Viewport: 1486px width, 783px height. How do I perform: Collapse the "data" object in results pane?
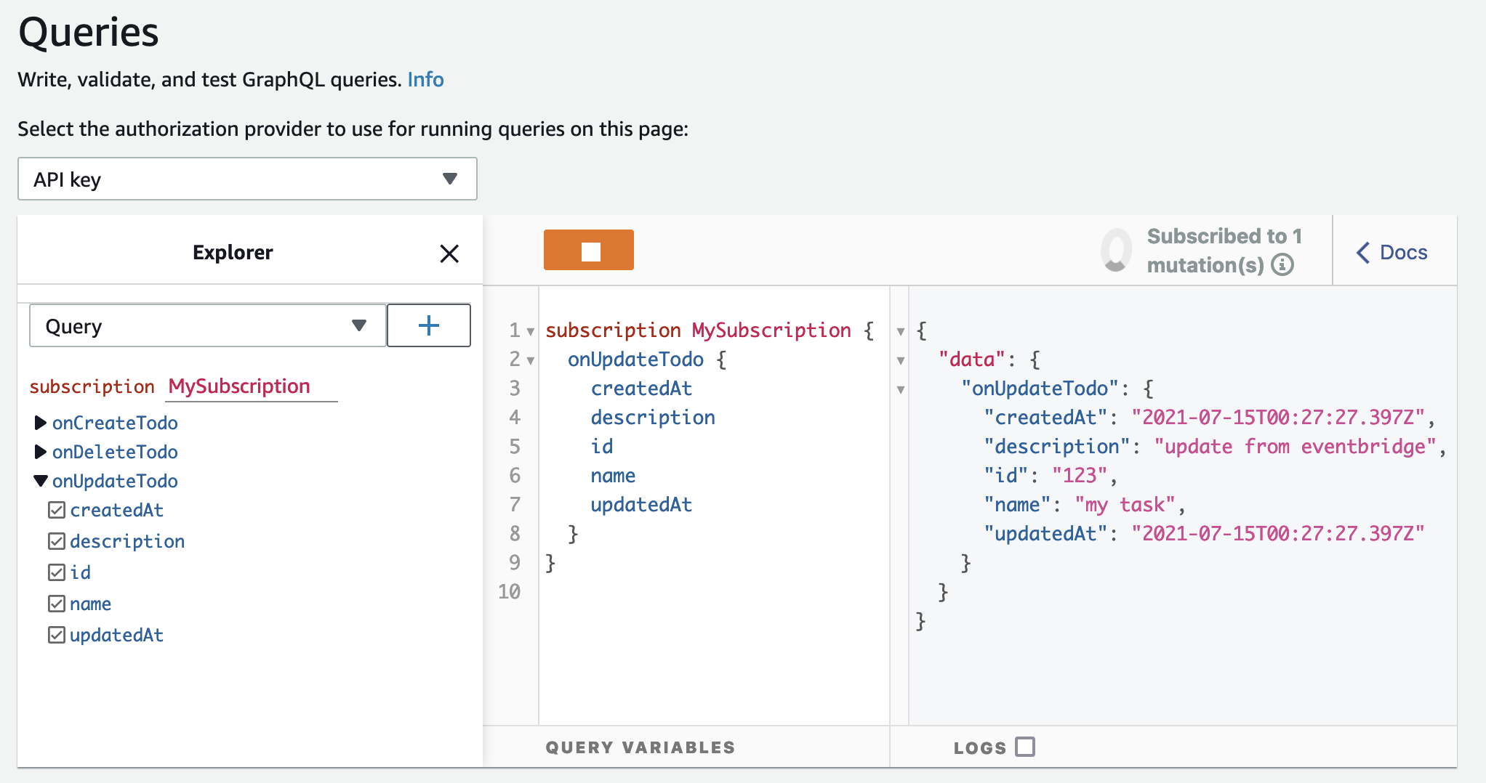pos(901,360)
